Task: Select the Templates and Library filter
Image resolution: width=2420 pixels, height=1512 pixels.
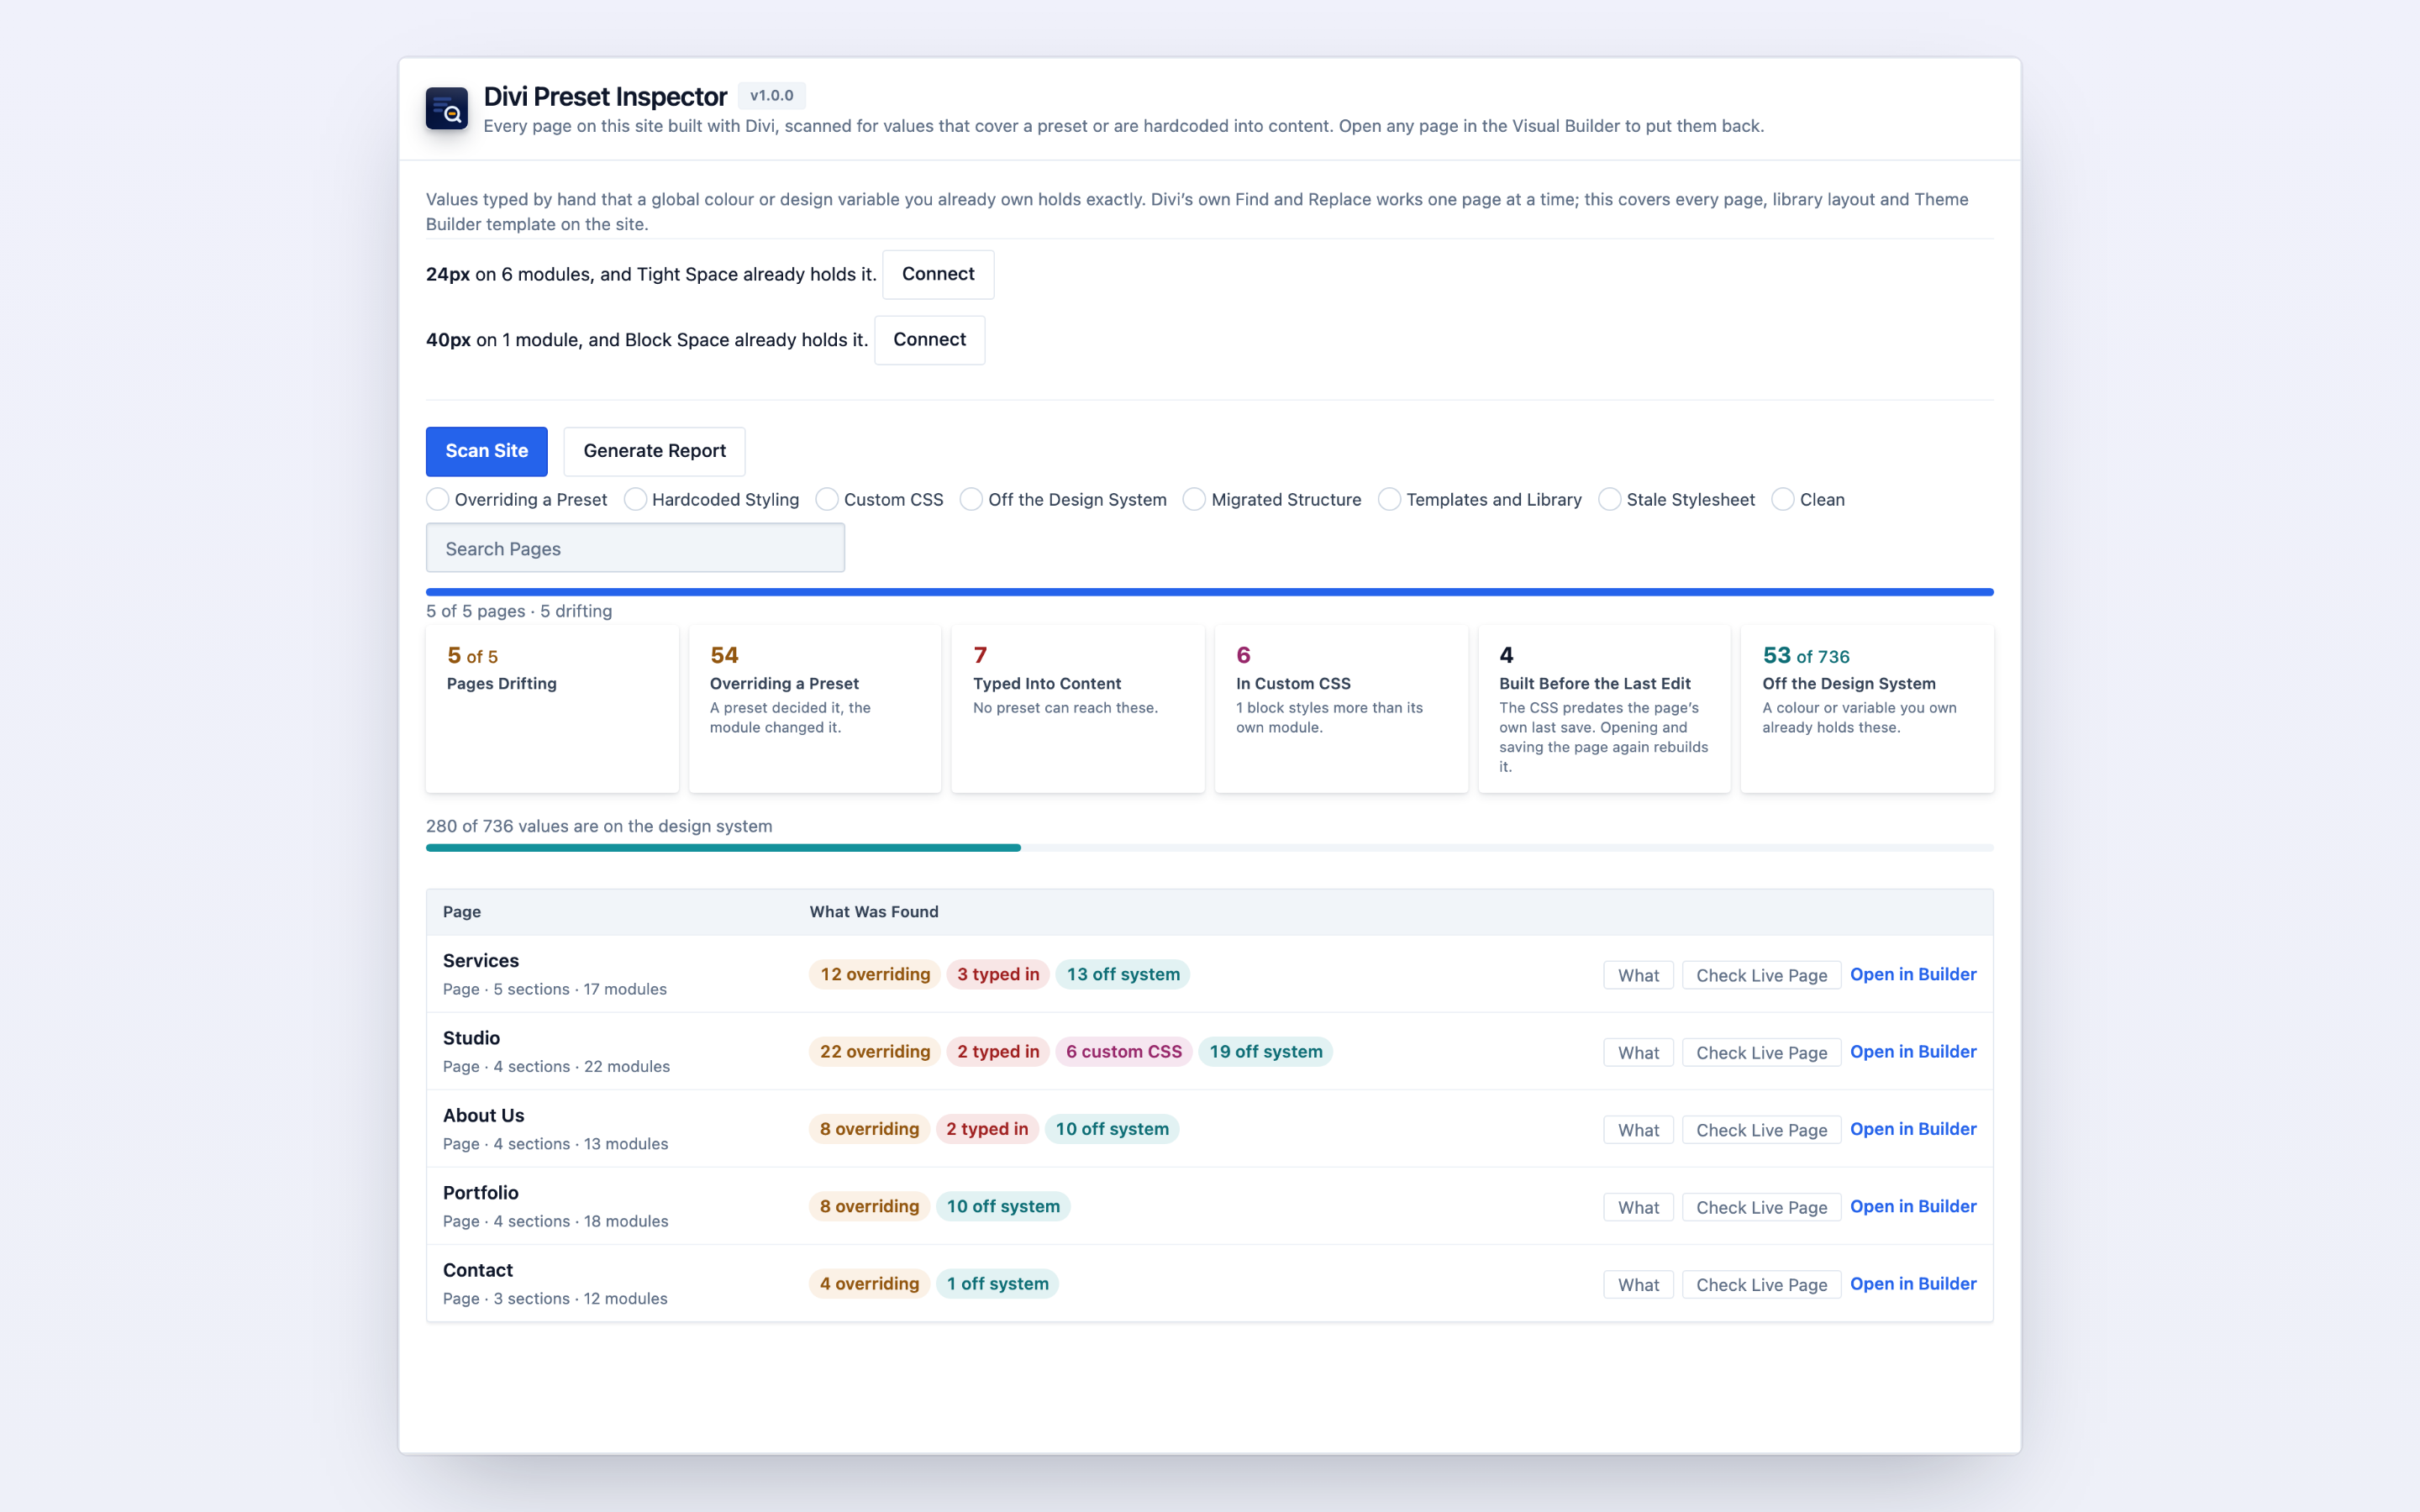Action: tap(1389, 499)
